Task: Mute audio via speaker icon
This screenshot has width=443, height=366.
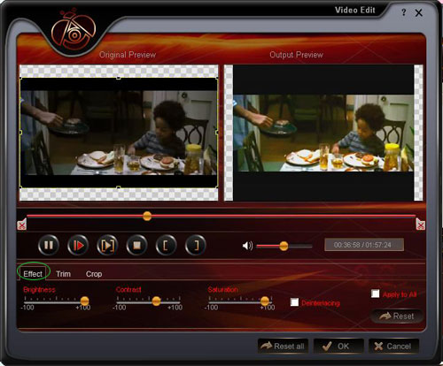Action: click(247, 246)
